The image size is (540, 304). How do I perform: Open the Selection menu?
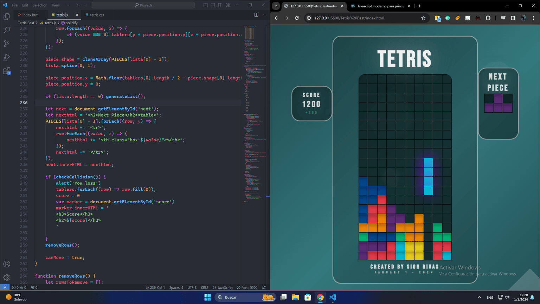click(40, 5)
